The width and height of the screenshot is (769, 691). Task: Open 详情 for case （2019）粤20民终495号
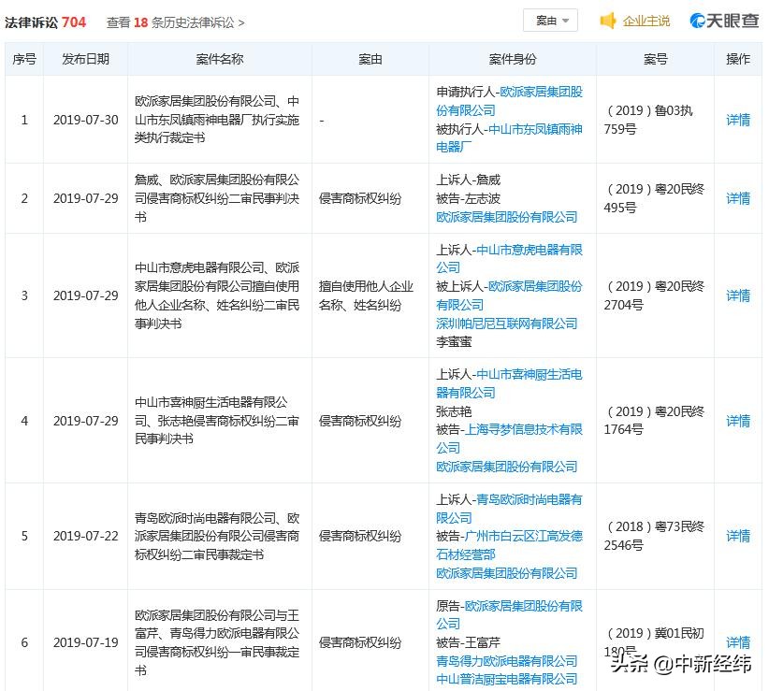coord(737,198)
